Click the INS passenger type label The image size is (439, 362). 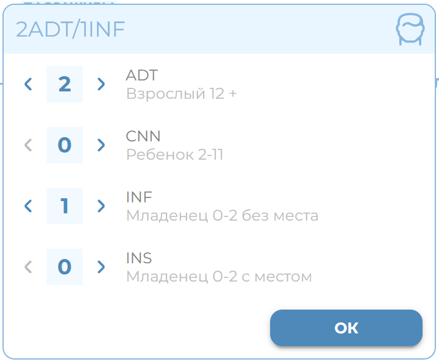(139, 258)
